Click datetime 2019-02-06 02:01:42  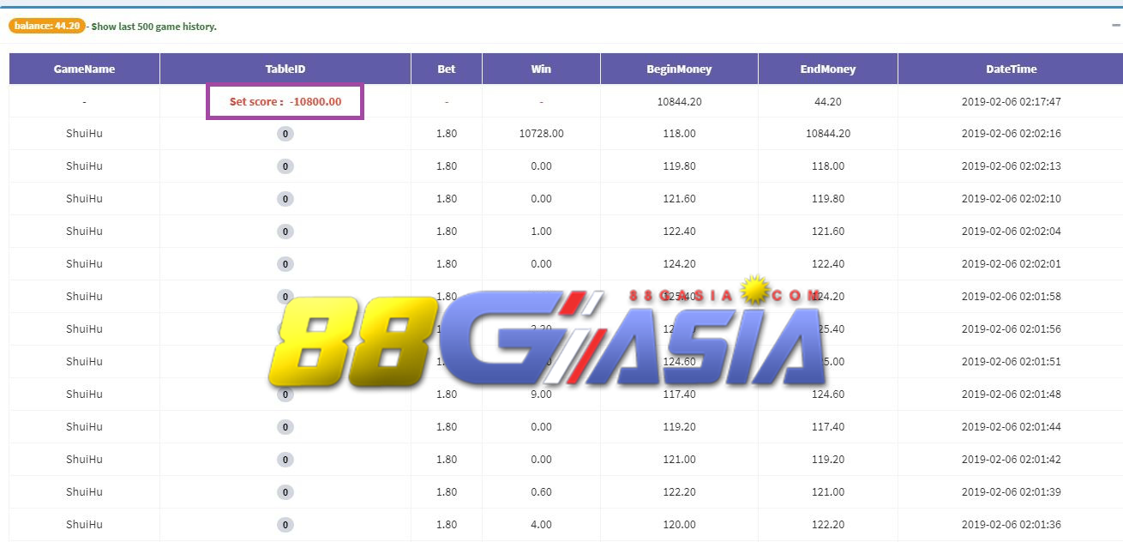pos(1011,460)
